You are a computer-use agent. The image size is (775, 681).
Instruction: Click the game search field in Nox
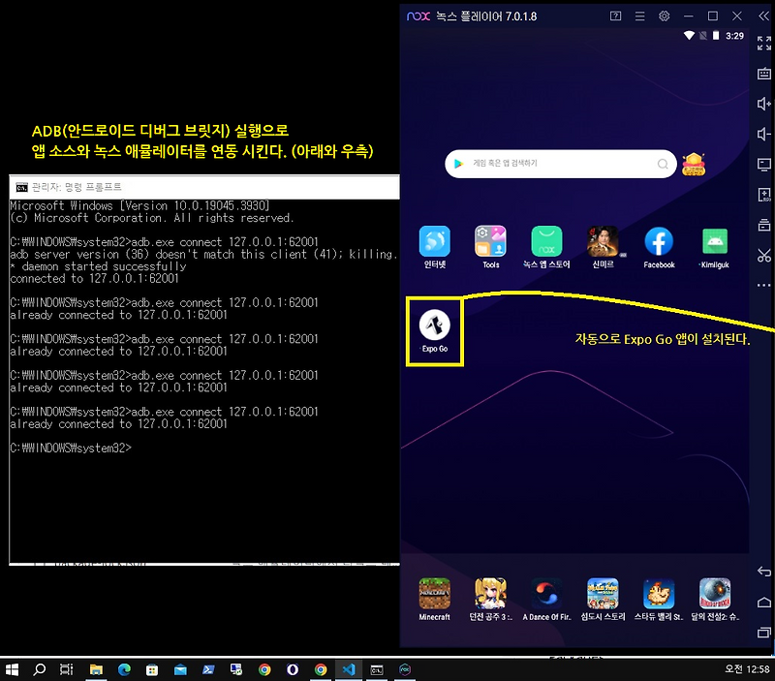[561, 164]
